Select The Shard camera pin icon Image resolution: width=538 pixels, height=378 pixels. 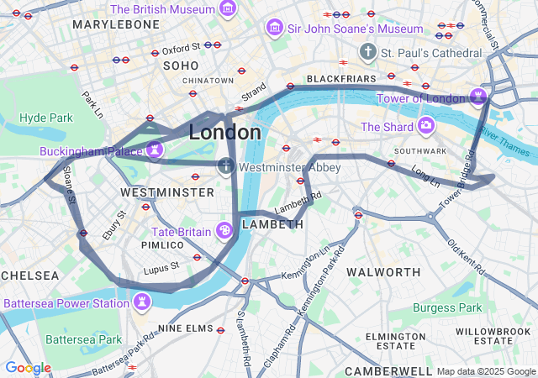click(x=426, y=127)
